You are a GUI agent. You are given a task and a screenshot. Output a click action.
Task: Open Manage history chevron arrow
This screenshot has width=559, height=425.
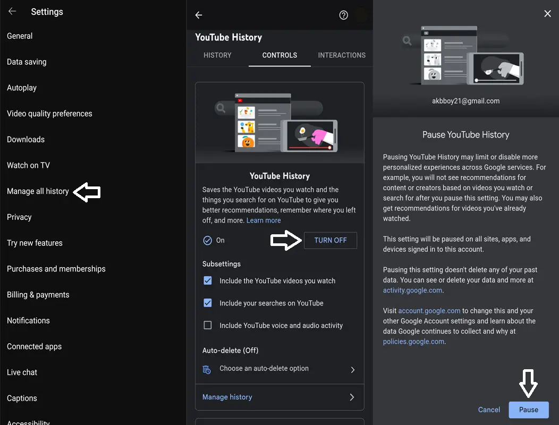pyautogui.click(x=352, y=397)
